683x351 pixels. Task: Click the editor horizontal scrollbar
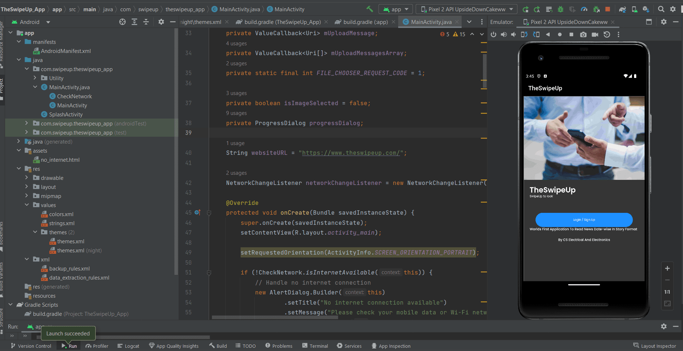pyautogui.click(x=275, y=317)
